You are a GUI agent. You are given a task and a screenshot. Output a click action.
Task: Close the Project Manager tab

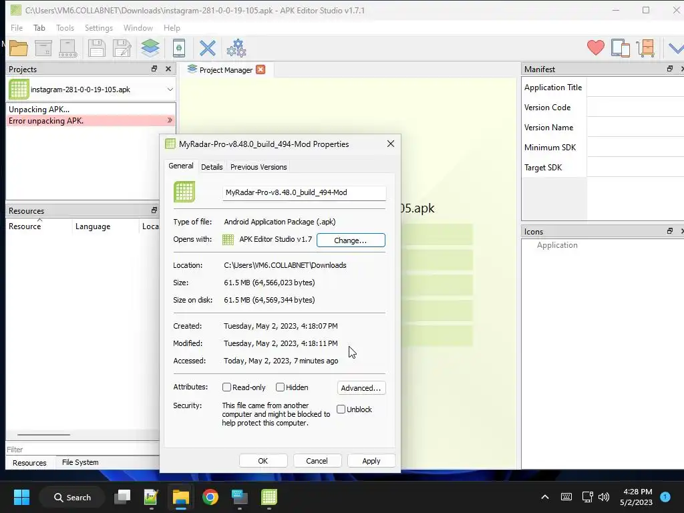261,69
